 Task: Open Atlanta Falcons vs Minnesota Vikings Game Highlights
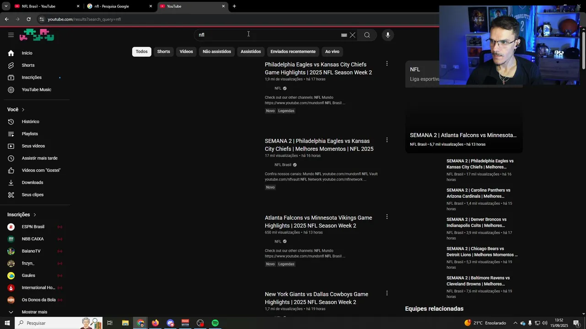tap(318, 222)
